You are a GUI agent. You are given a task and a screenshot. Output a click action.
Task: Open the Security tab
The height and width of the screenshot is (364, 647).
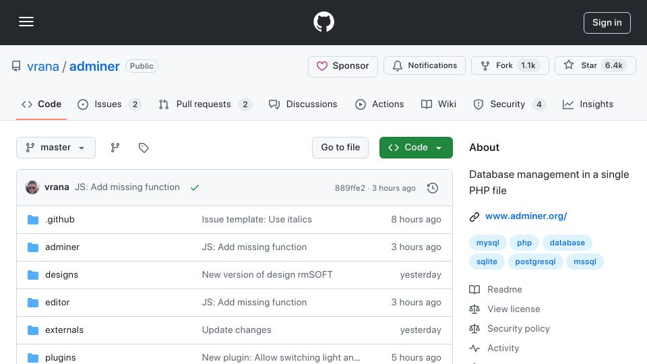(510, 104)
